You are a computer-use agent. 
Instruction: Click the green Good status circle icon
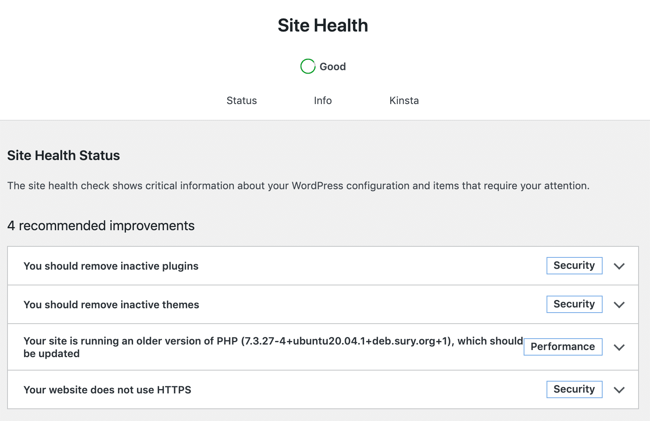coord(308,66)
